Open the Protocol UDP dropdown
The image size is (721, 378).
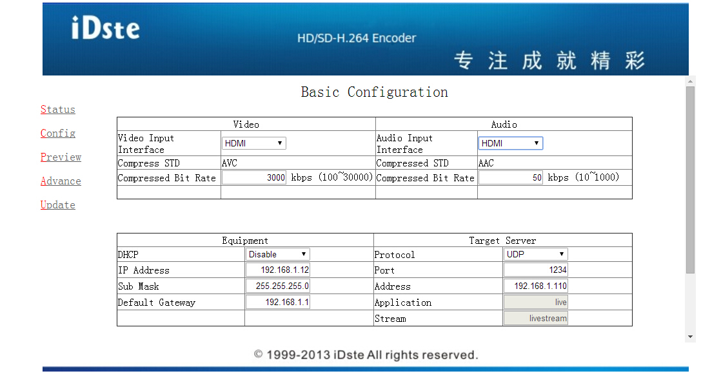[x=535, y=255]
